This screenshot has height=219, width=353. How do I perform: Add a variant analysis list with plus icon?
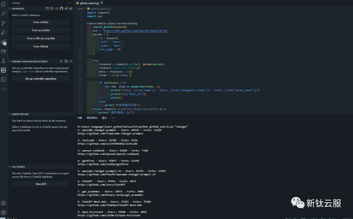click(61, 61)
